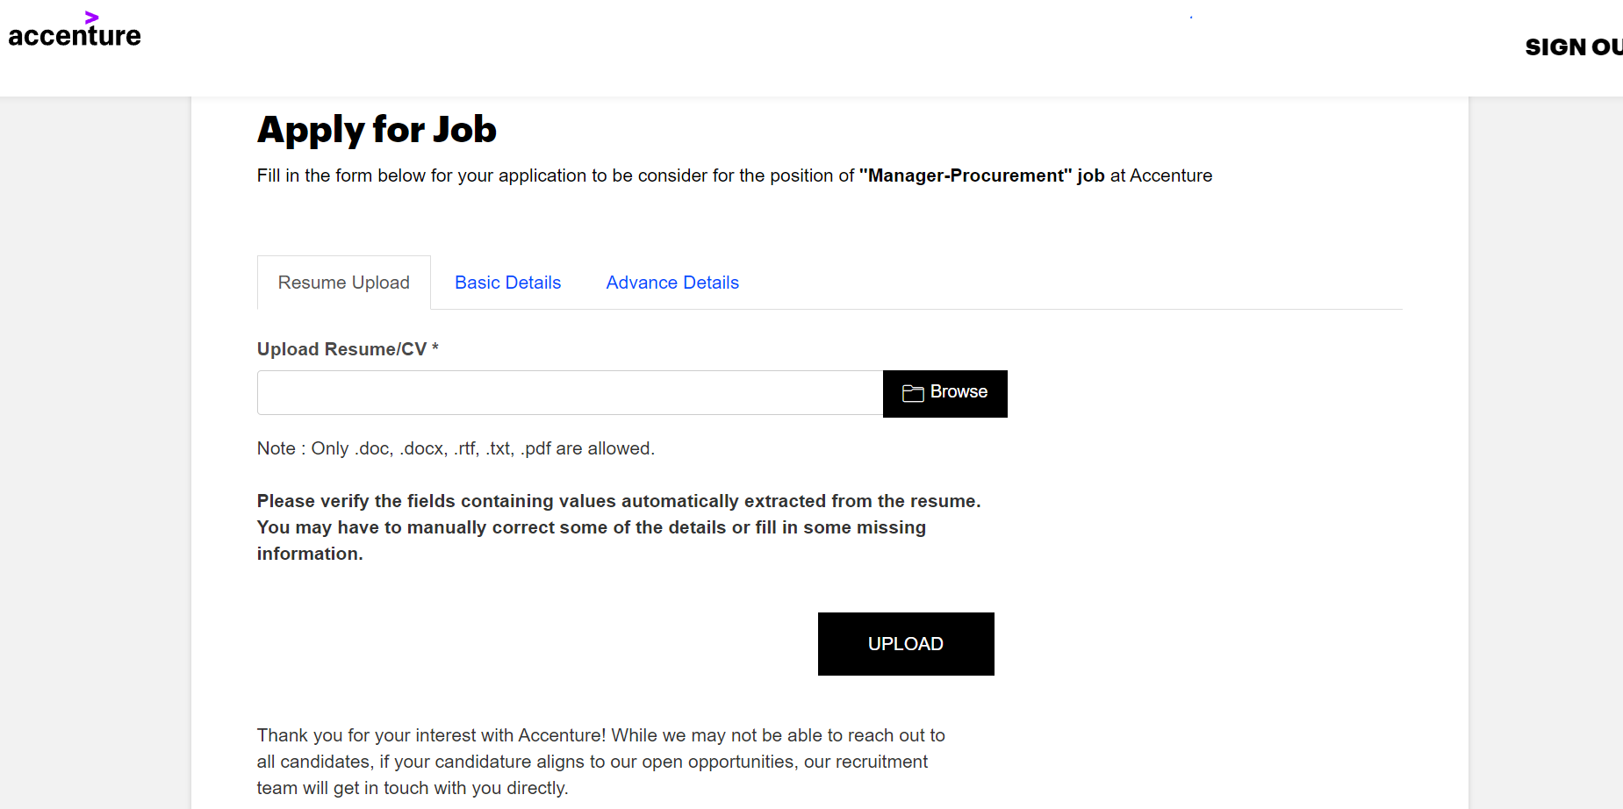
Task: Click the "Apply for Job" heading
Action: [377, 130]
